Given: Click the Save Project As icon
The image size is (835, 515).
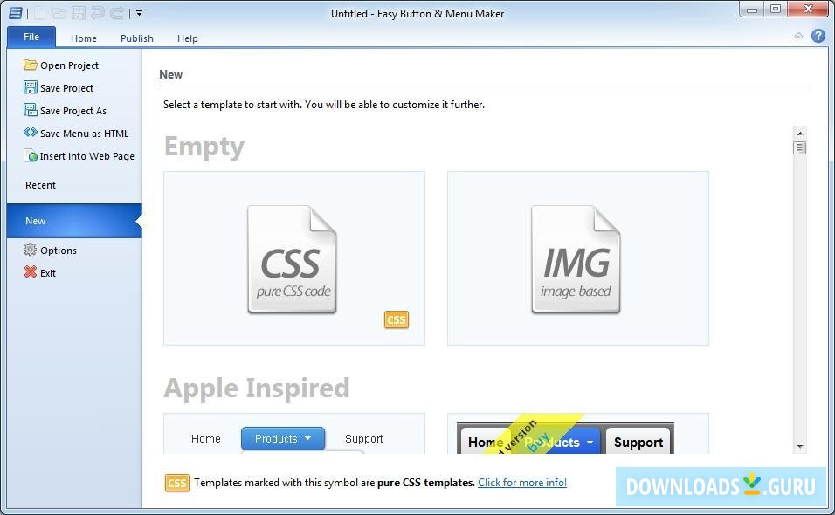Looking at the screenshot, I should 31,110.
